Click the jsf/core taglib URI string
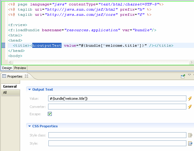 (81, 15)
